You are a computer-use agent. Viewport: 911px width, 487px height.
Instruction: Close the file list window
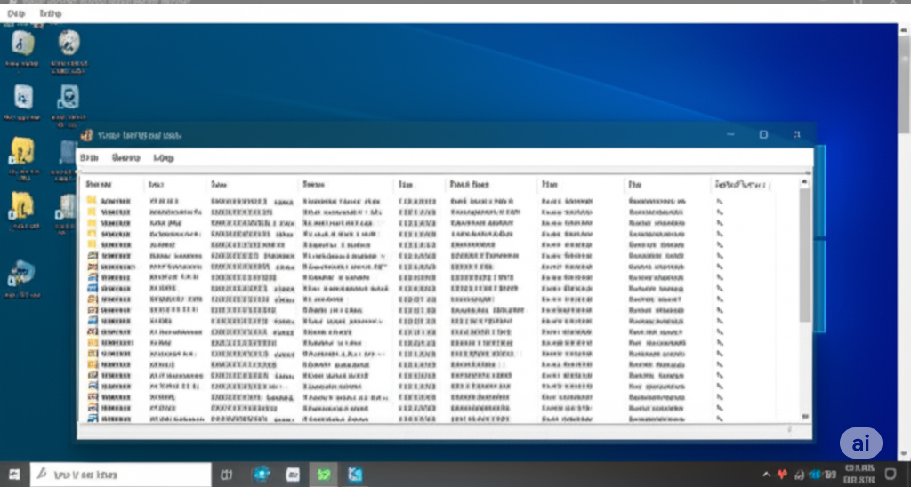(797, 135)
